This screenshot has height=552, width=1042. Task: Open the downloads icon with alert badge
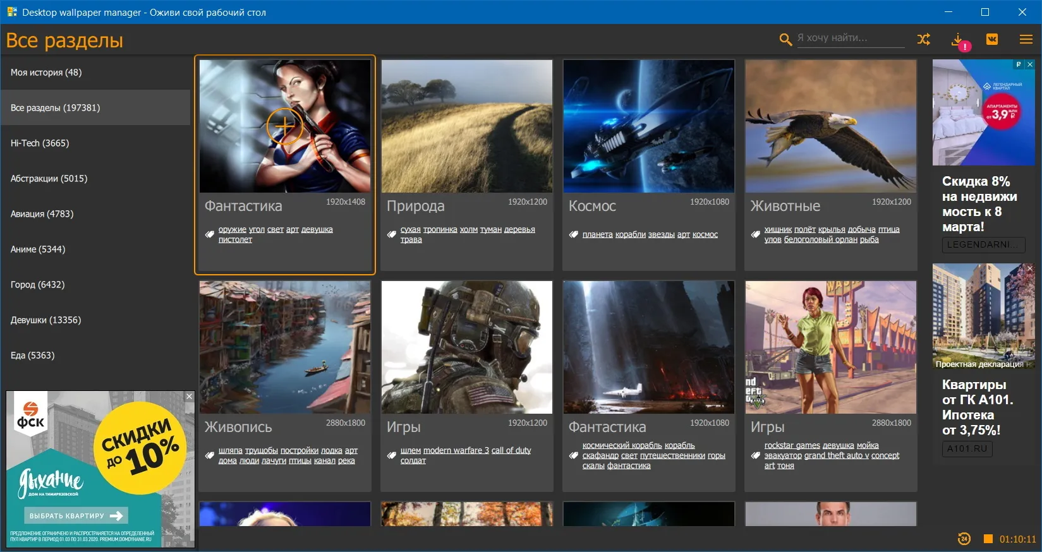[x=960, y=41]
